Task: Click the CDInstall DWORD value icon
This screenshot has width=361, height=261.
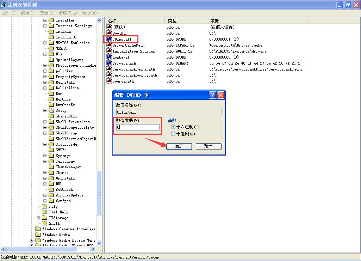Action: coord(109,39)
